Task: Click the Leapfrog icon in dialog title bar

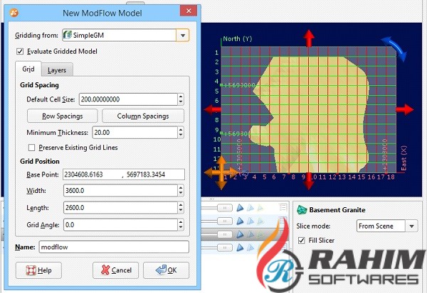Action: click(14, 13)
